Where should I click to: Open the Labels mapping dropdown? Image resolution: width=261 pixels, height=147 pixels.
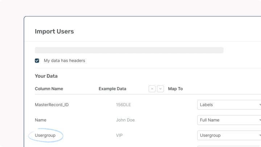click(229, 105)
